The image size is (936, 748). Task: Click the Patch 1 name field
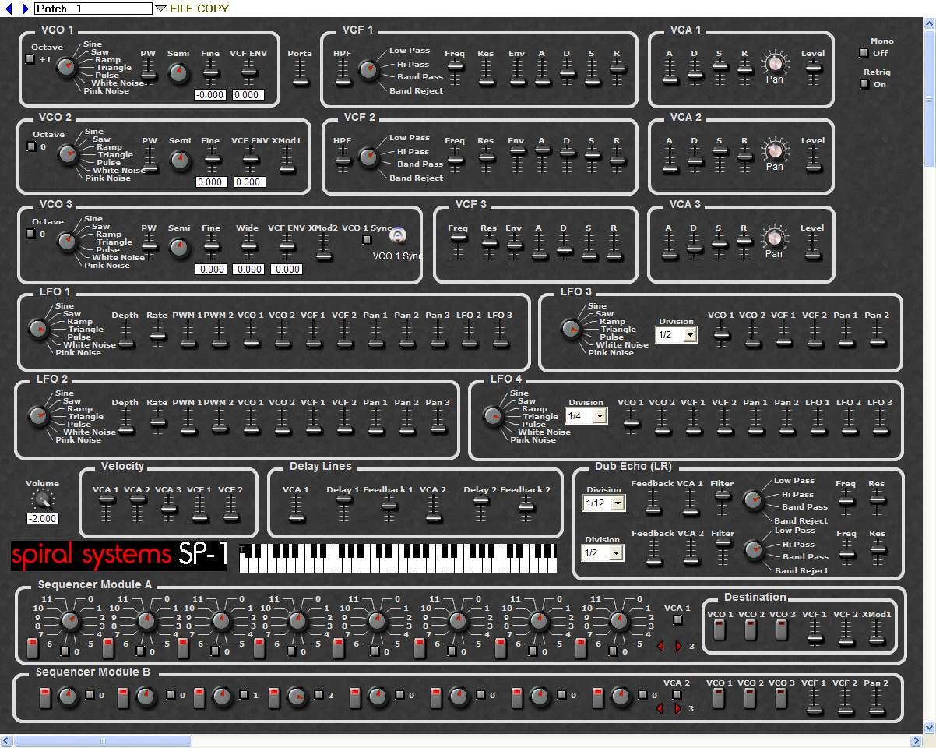[93, 9]
